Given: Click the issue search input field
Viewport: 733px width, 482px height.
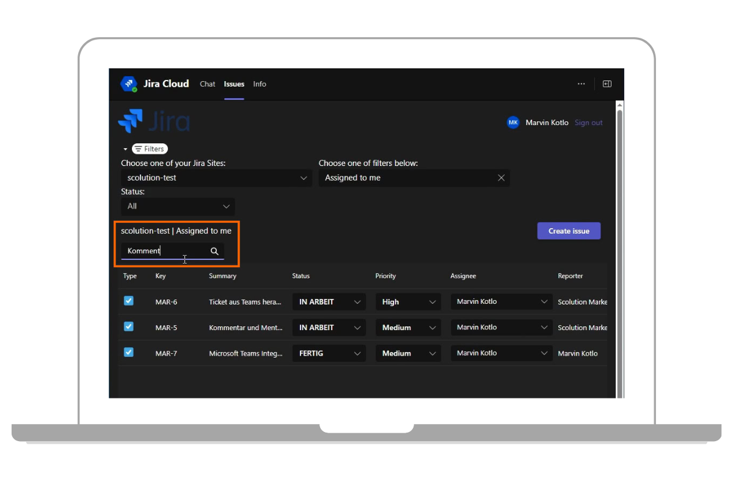Looking at the screenshot, I should point(165,251).
